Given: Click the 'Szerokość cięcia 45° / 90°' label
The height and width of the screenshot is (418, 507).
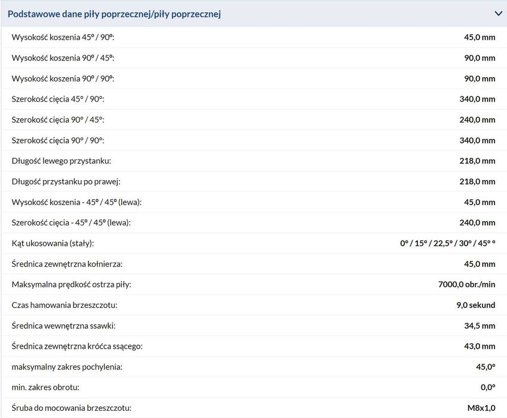Looking at the screenshot, I should click(58, 99).
